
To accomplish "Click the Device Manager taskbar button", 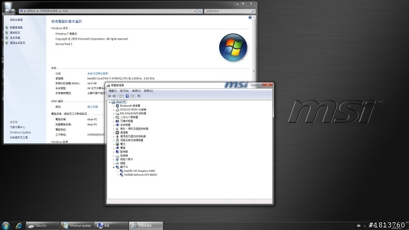I will (146, 226).
